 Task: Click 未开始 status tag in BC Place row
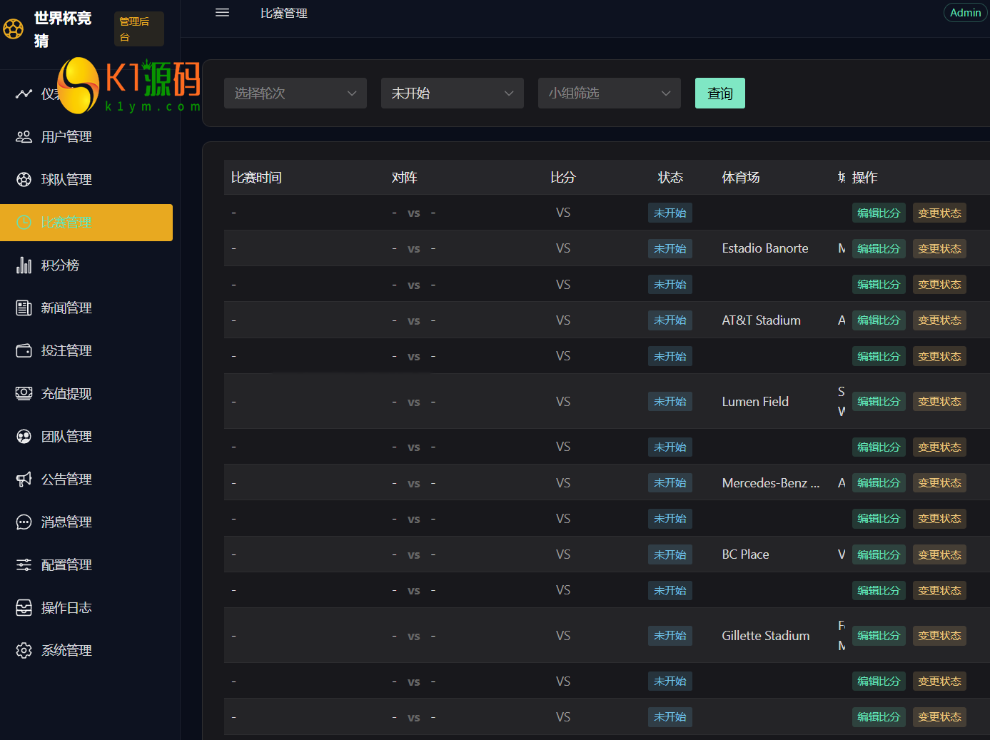point(670,554)
